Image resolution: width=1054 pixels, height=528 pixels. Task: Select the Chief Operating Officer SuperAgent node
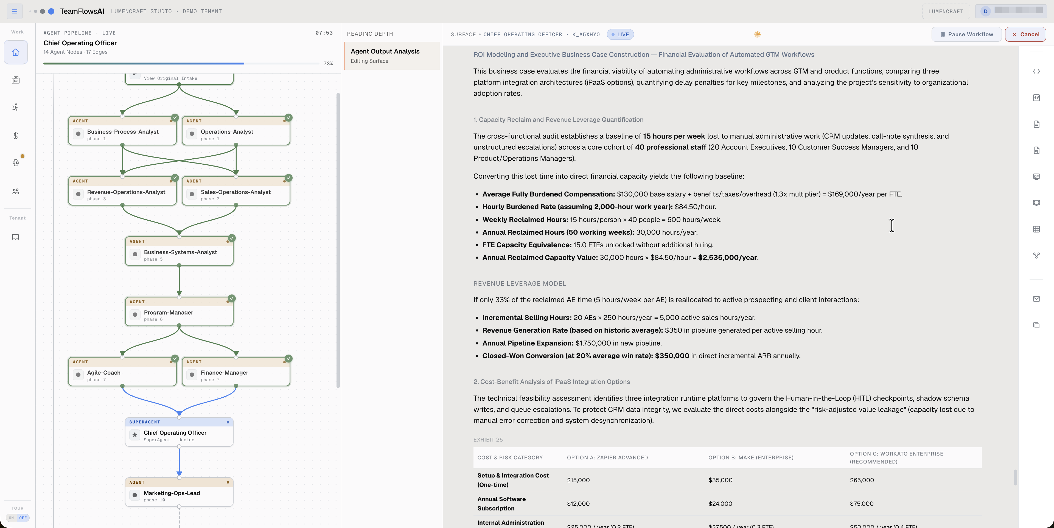pyautogui.click(x=179, y=432)
